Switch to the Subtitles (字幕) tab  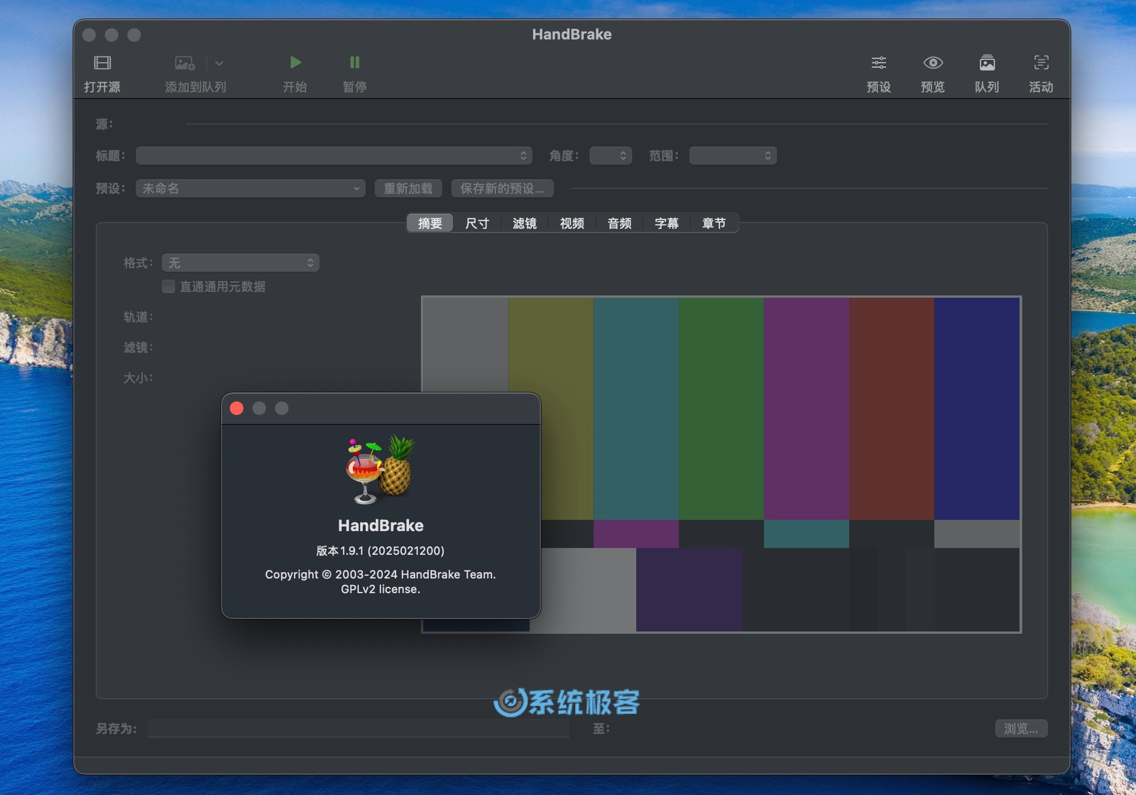click(x=667, y=223)
